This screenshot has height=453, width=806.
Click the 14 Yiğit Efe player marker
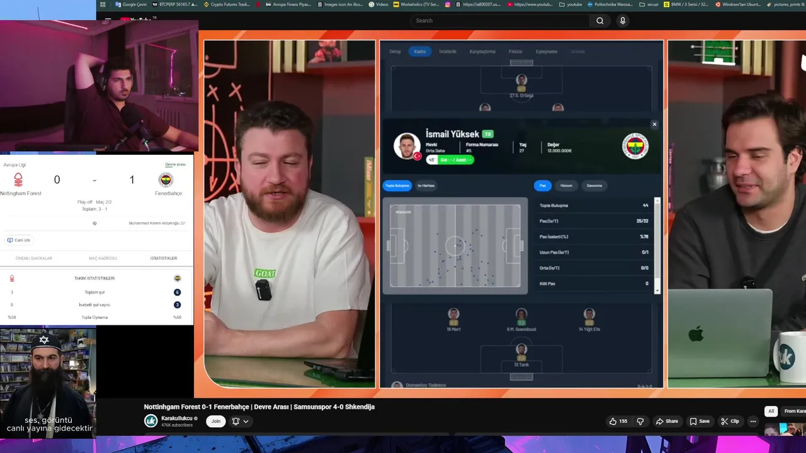tap(589, 320)
